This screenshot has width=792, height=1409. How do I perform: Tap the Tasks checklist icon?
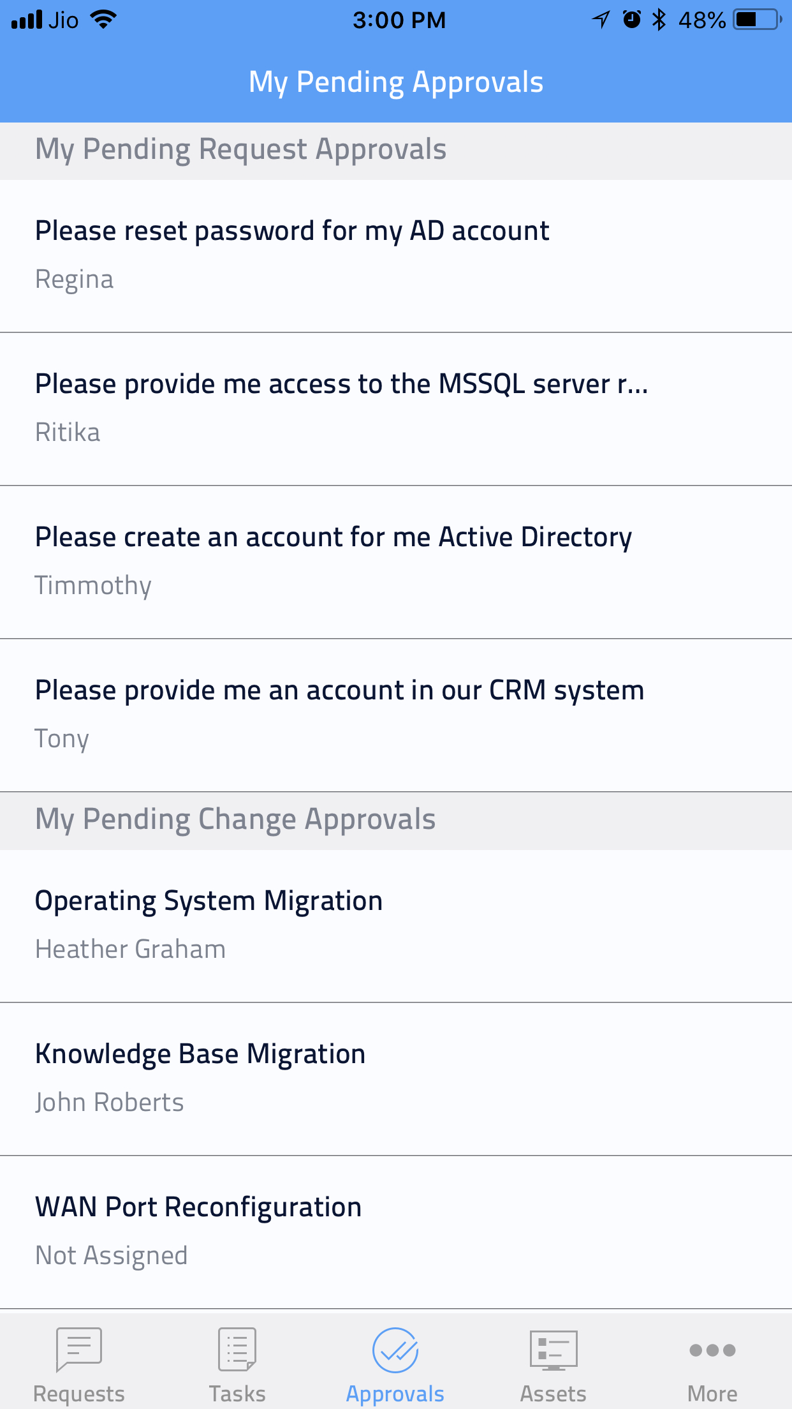click(x=237, y=1349)
